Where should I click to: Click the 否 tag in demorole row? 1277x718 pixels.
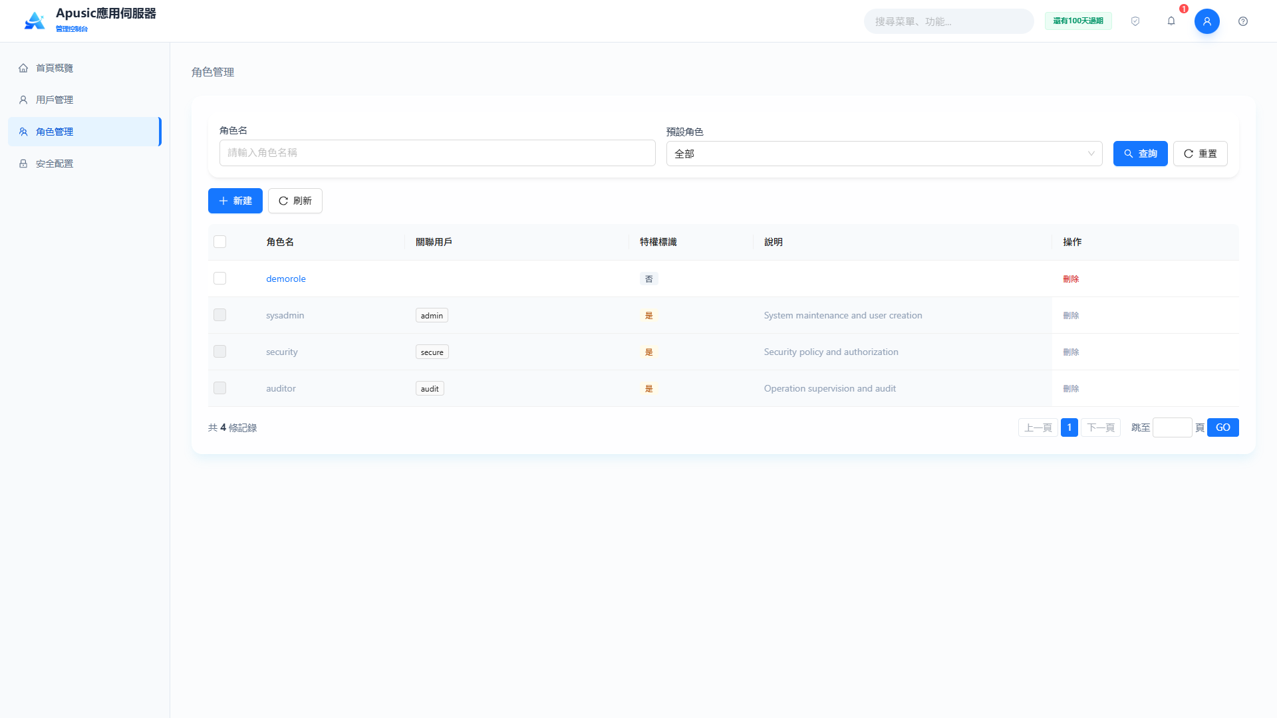[x=649, y=279]
